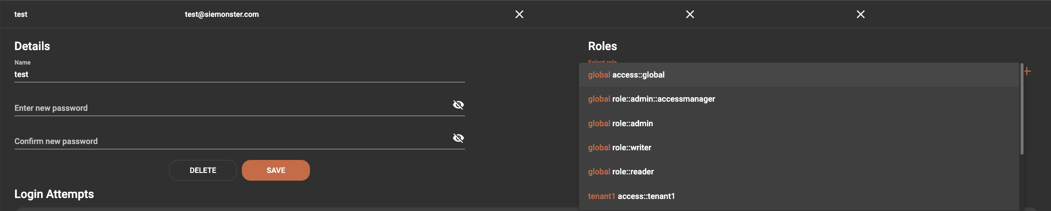Click the Name input field containing test

pos(232,74)
